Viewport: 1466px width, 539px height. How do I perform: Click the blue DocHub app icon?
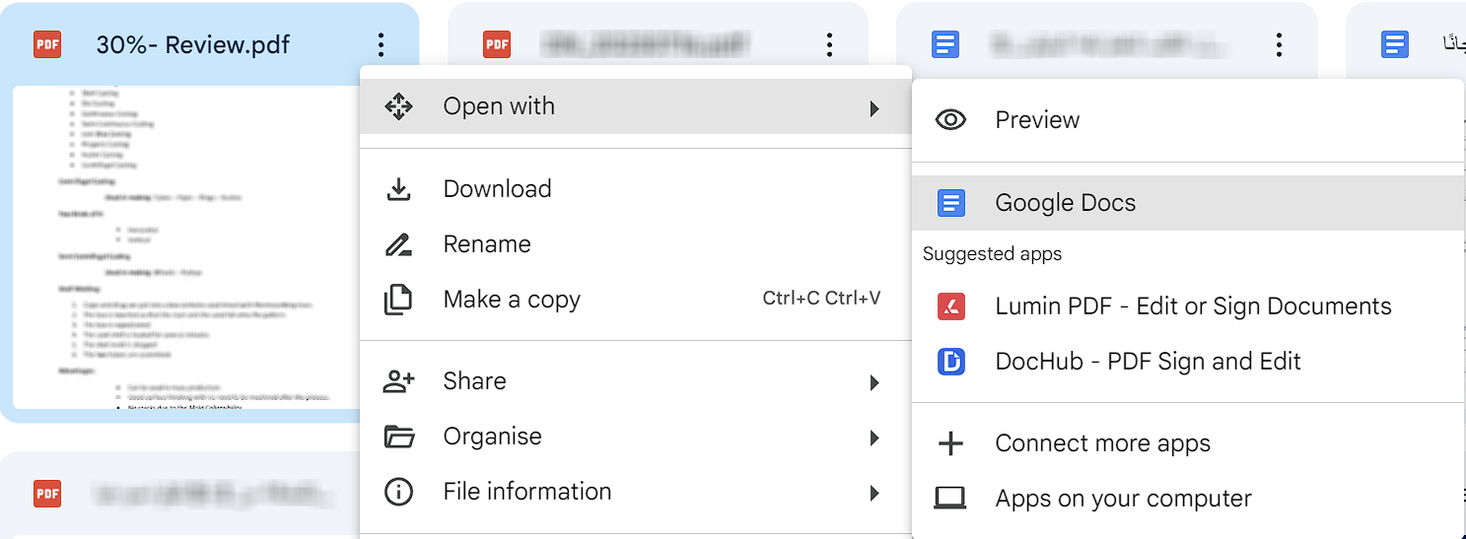[950, 362]
